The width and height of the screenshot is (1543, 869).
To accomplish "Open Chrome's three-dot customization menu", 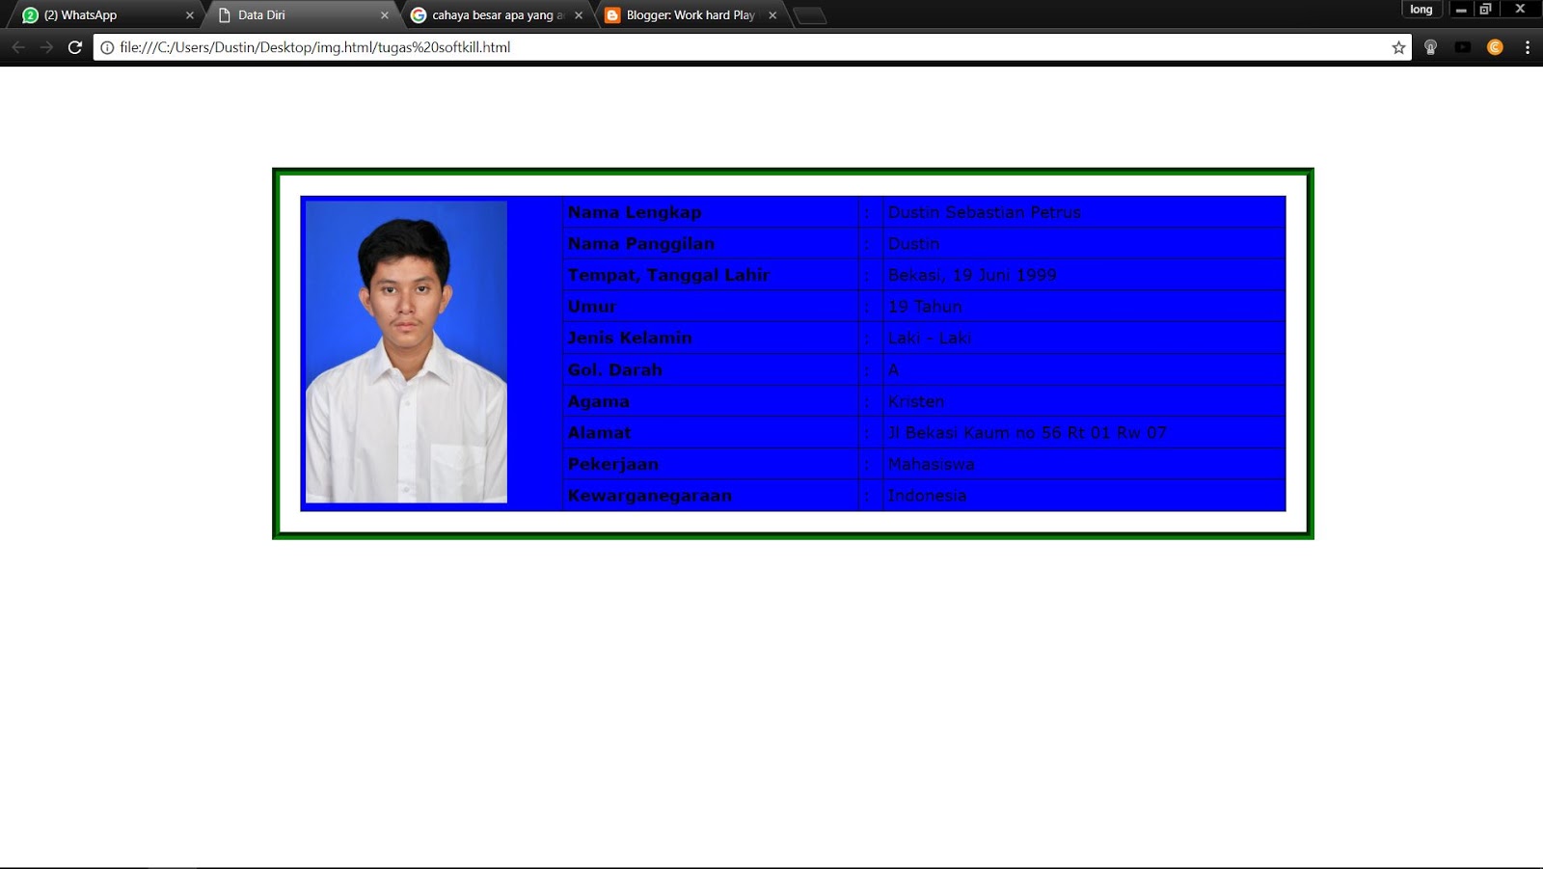I will pyautogui.click(x=1527, y=46).
